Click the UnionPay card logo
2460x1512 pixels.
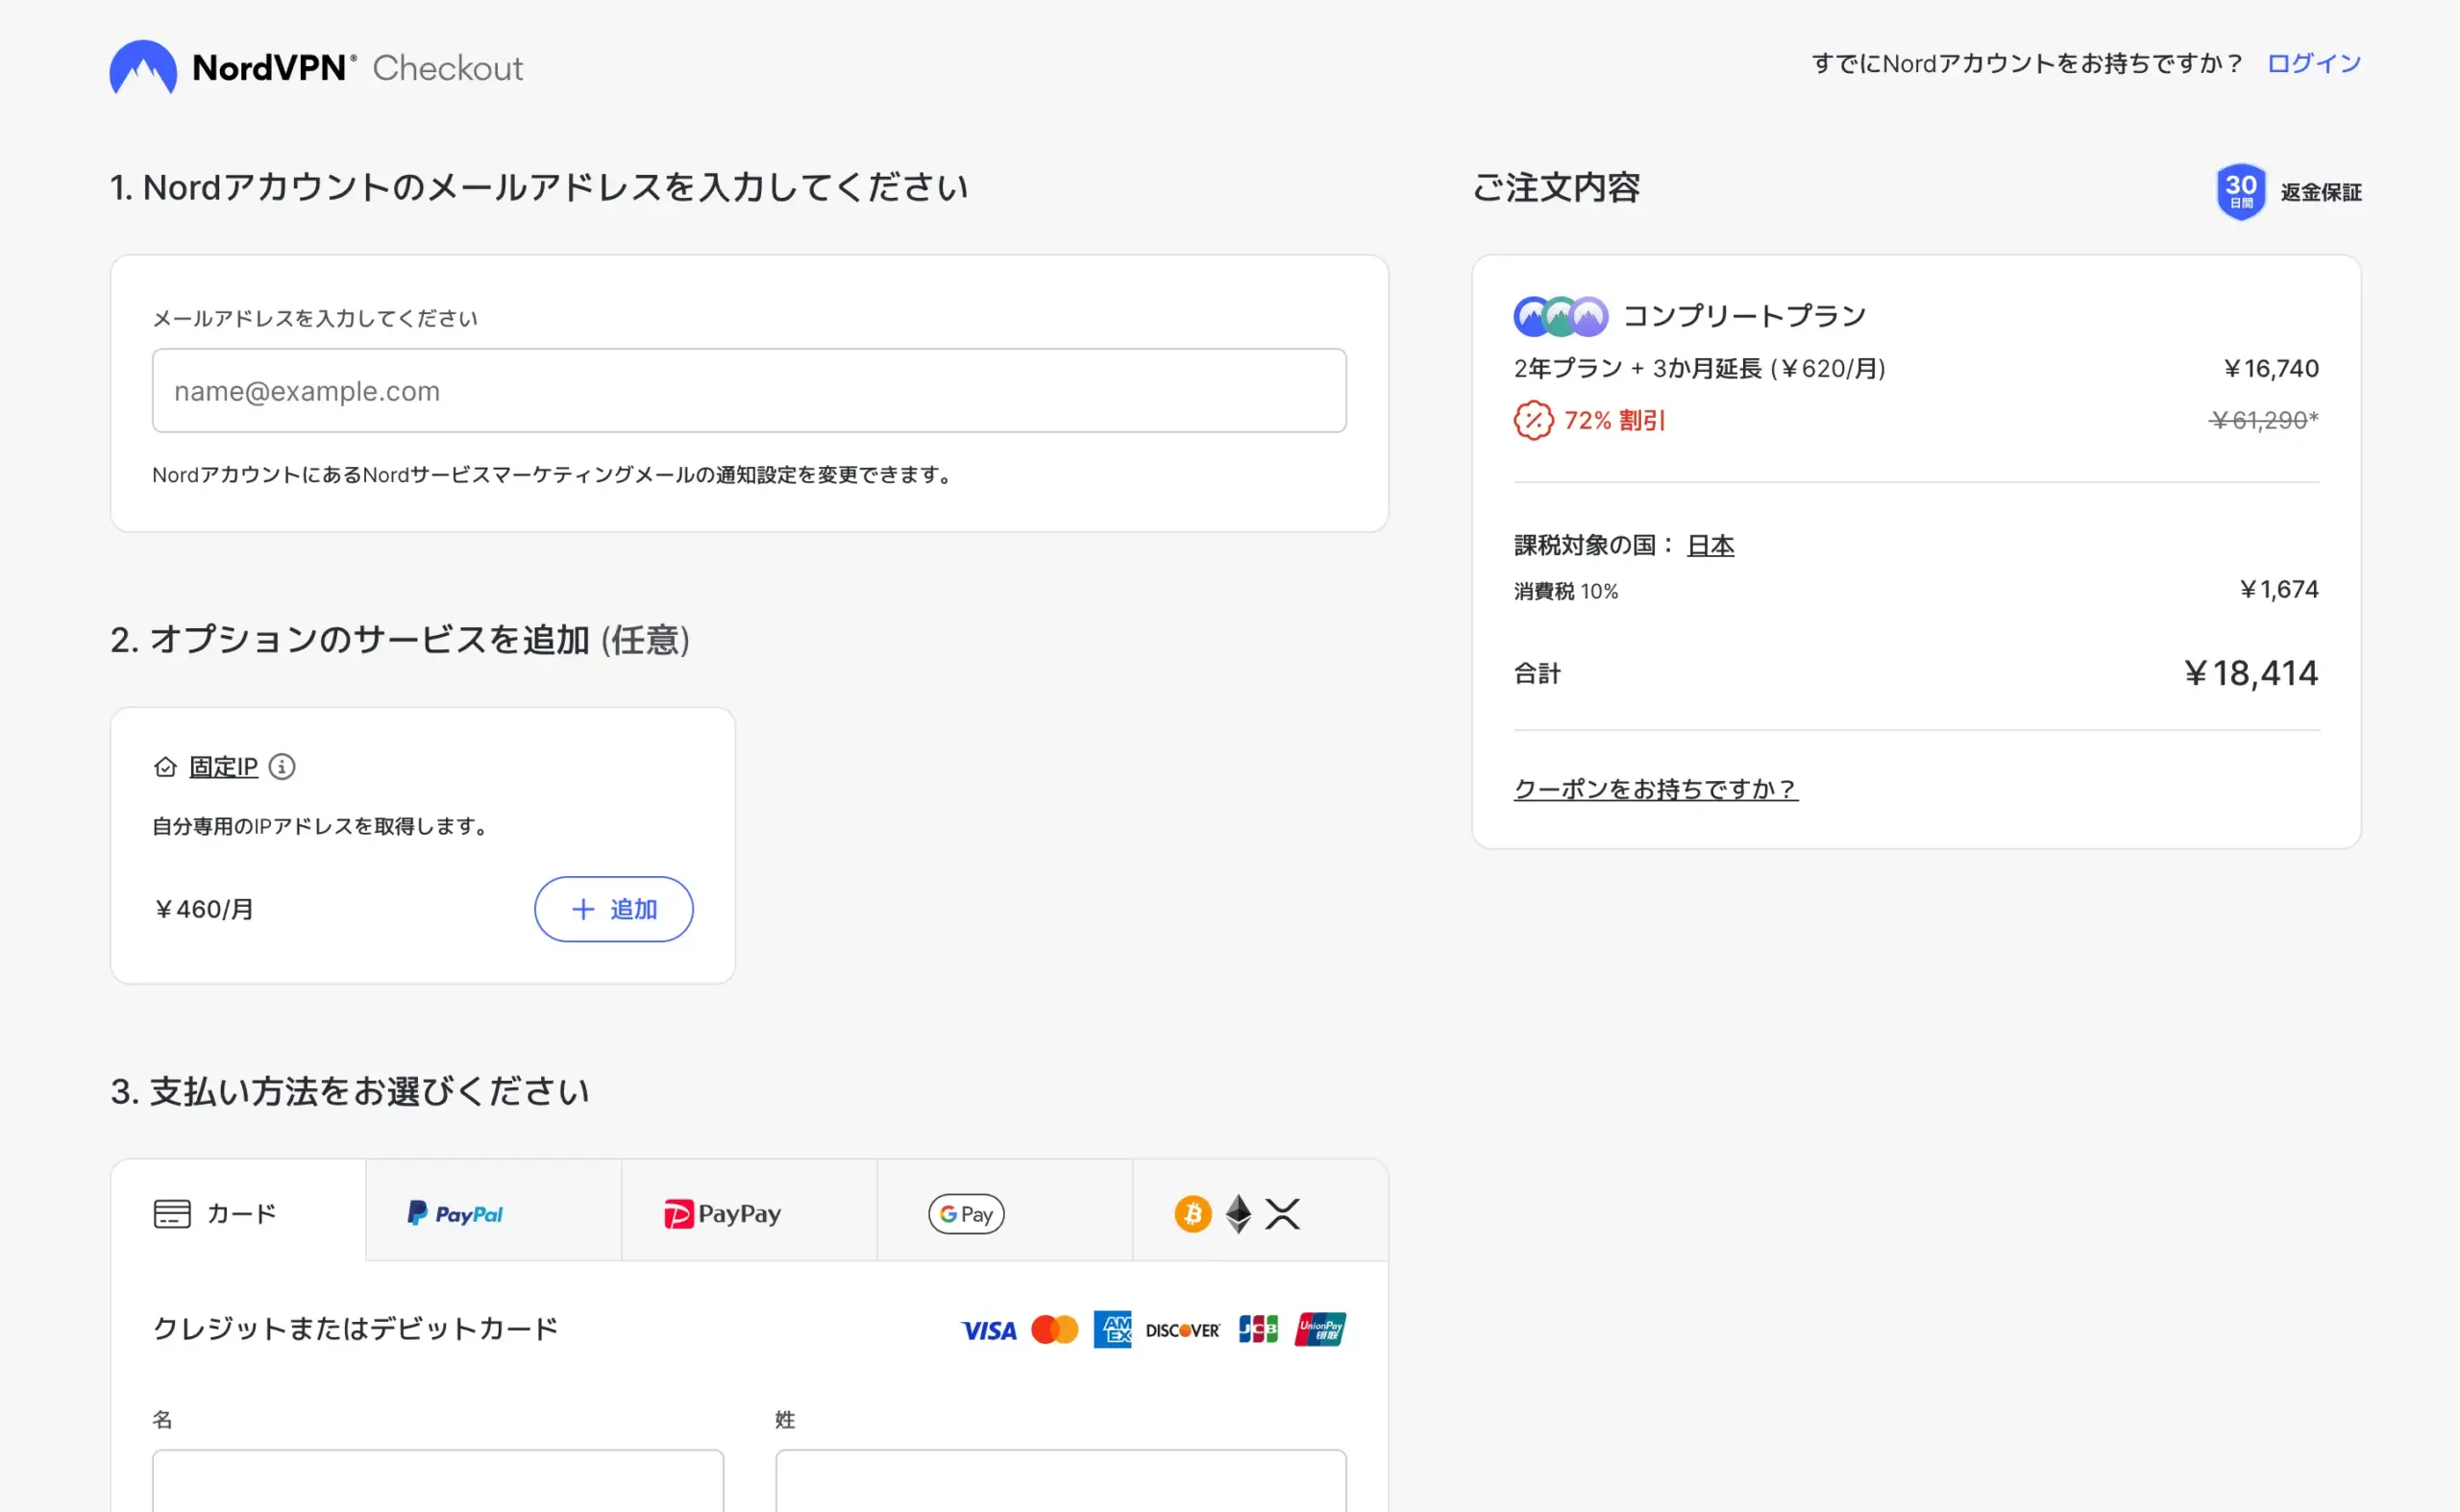point(1320,1329)
